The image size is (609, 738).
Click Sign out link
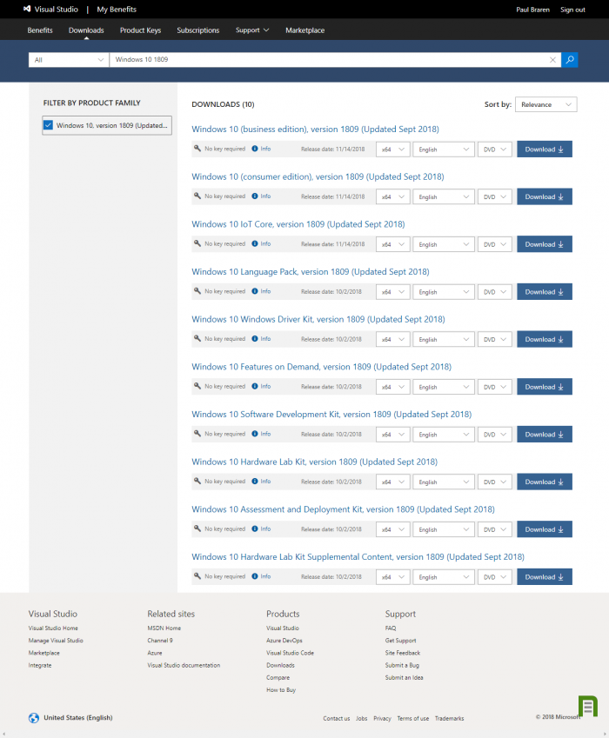pyautogui.click(x=572, y=10)
